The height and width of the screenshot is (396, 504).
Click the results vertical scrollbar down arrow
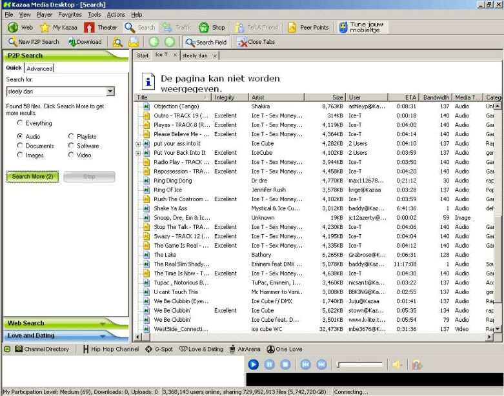[498, 329]
